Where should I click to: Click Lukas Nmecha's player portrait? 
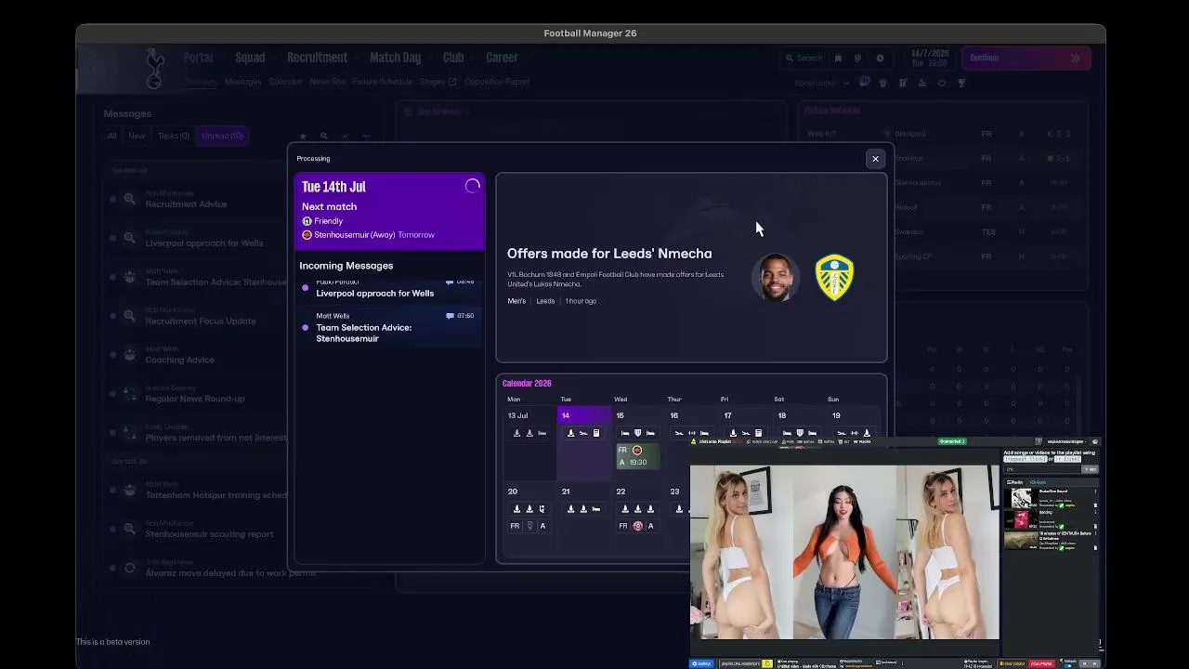[x=776, y=277]
